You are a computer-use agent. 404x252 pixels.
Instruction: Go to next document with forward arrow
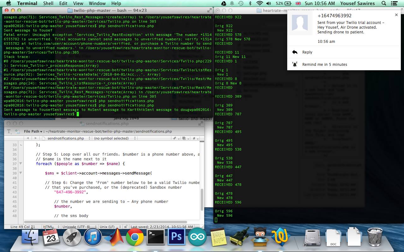point(36,138)
